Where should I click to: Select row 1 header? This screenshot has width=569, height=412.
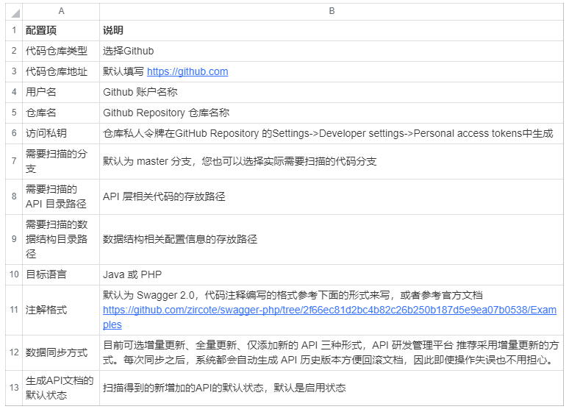(x=14, y=30)
